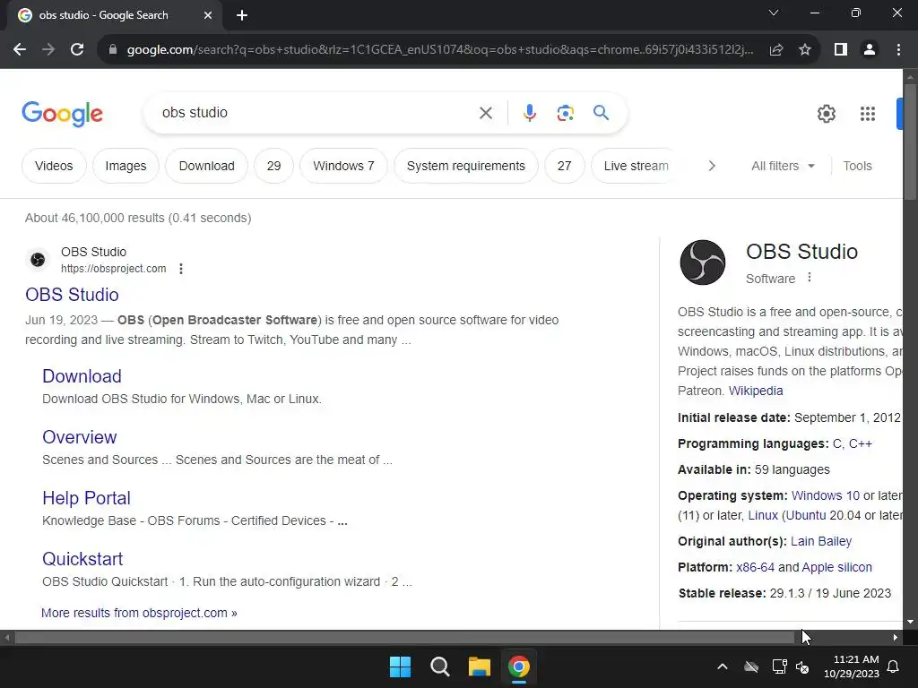Click the horizontal scrollbar right arrow

pos(896,638)
